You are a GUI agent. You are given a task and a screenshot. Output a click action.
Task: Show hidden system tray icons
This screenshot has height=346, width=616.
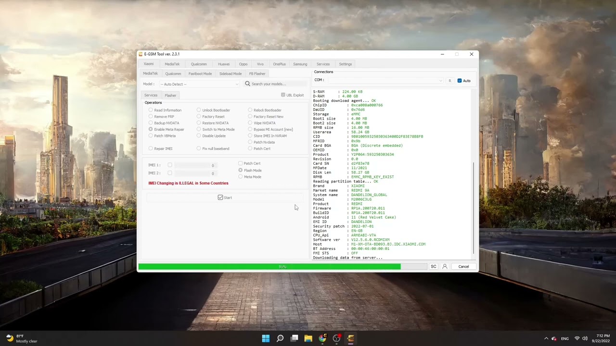point(546,338)
